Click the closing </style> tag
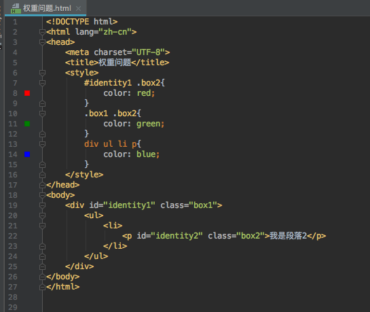Image resolution: width=370 pixels, height=312 pixels. pos(84,175)
